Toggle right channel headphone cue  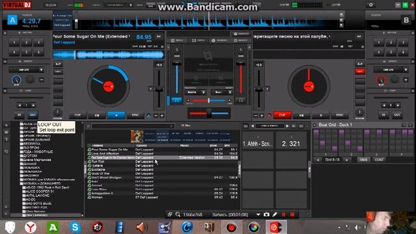click(240, 101)
